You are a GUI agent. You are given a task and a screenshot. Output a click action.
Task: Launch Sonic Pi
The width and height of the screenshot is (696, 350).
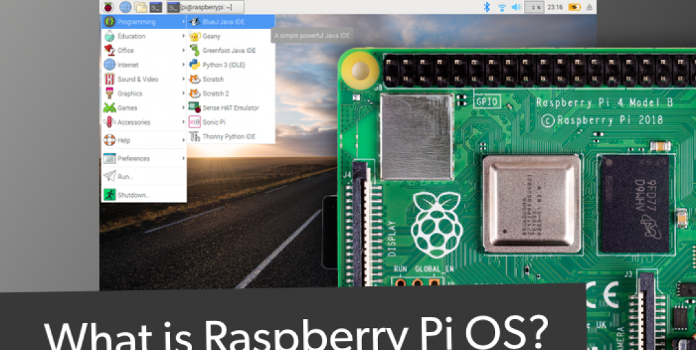point(231,122)
